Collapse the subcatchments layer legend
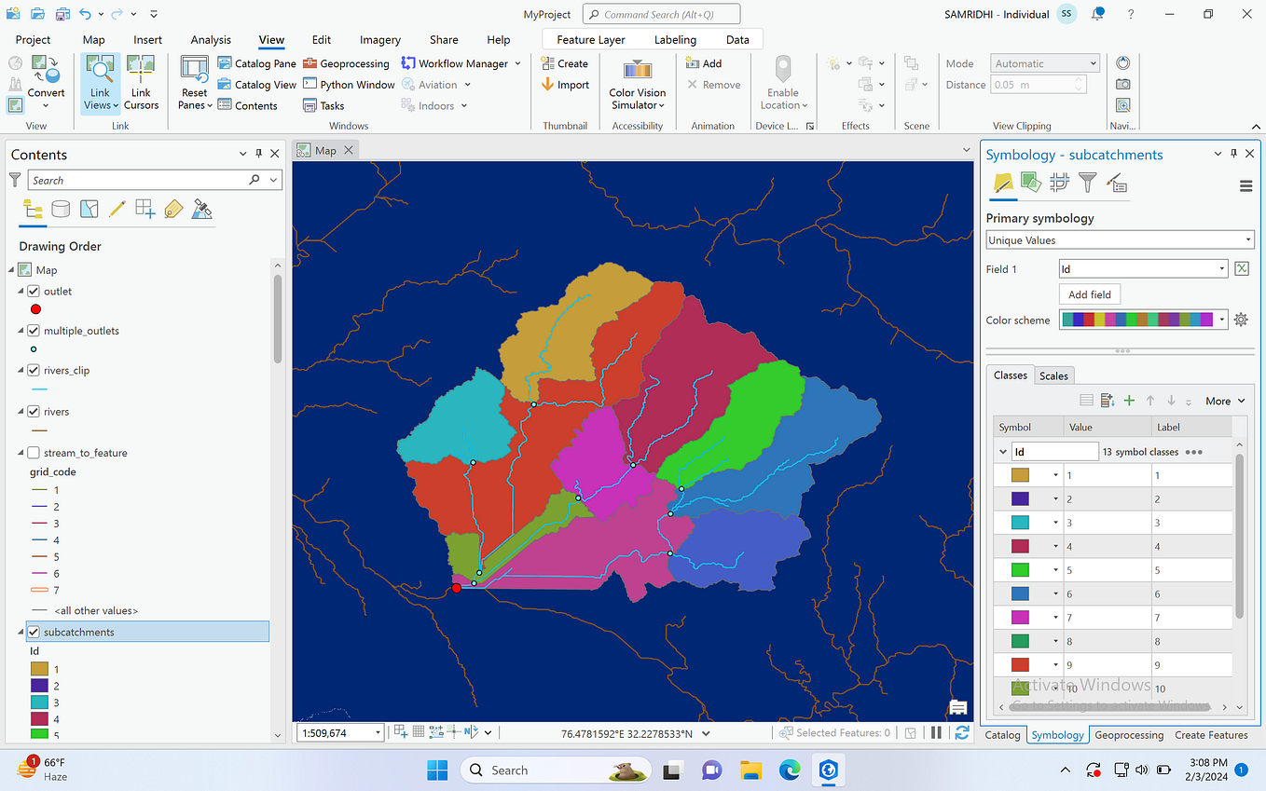The width and height of the screenshot is (1266, 791). point(21,631)
